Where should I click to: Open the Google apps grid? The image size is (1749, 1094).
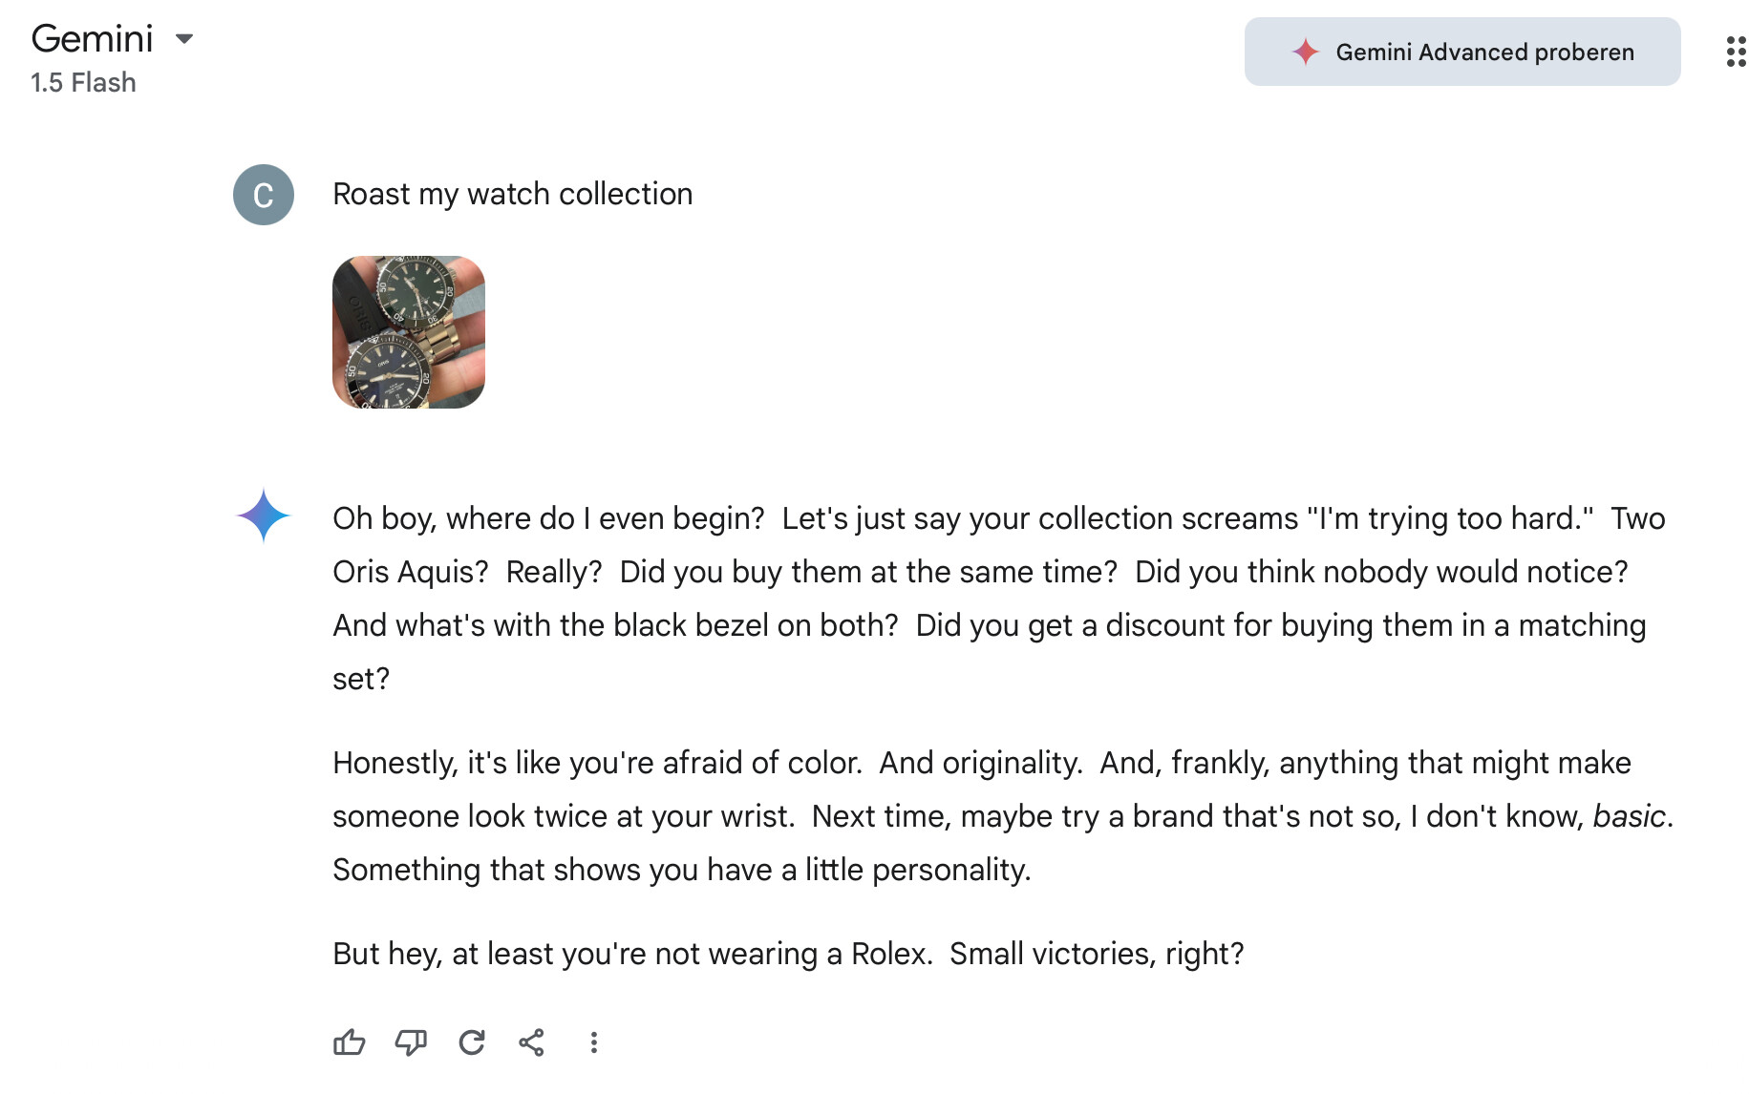[1735, 52]
